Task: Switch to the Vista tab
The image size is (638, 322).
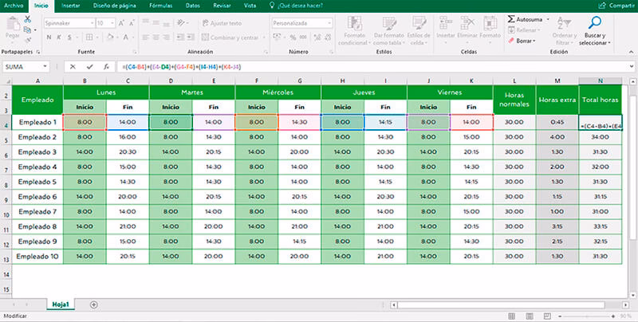Action: point(250,6)
